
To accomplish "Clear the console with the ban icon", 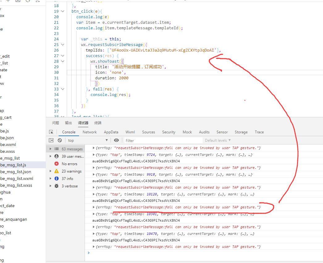I will pyautogui.click(x=60, y=140).
